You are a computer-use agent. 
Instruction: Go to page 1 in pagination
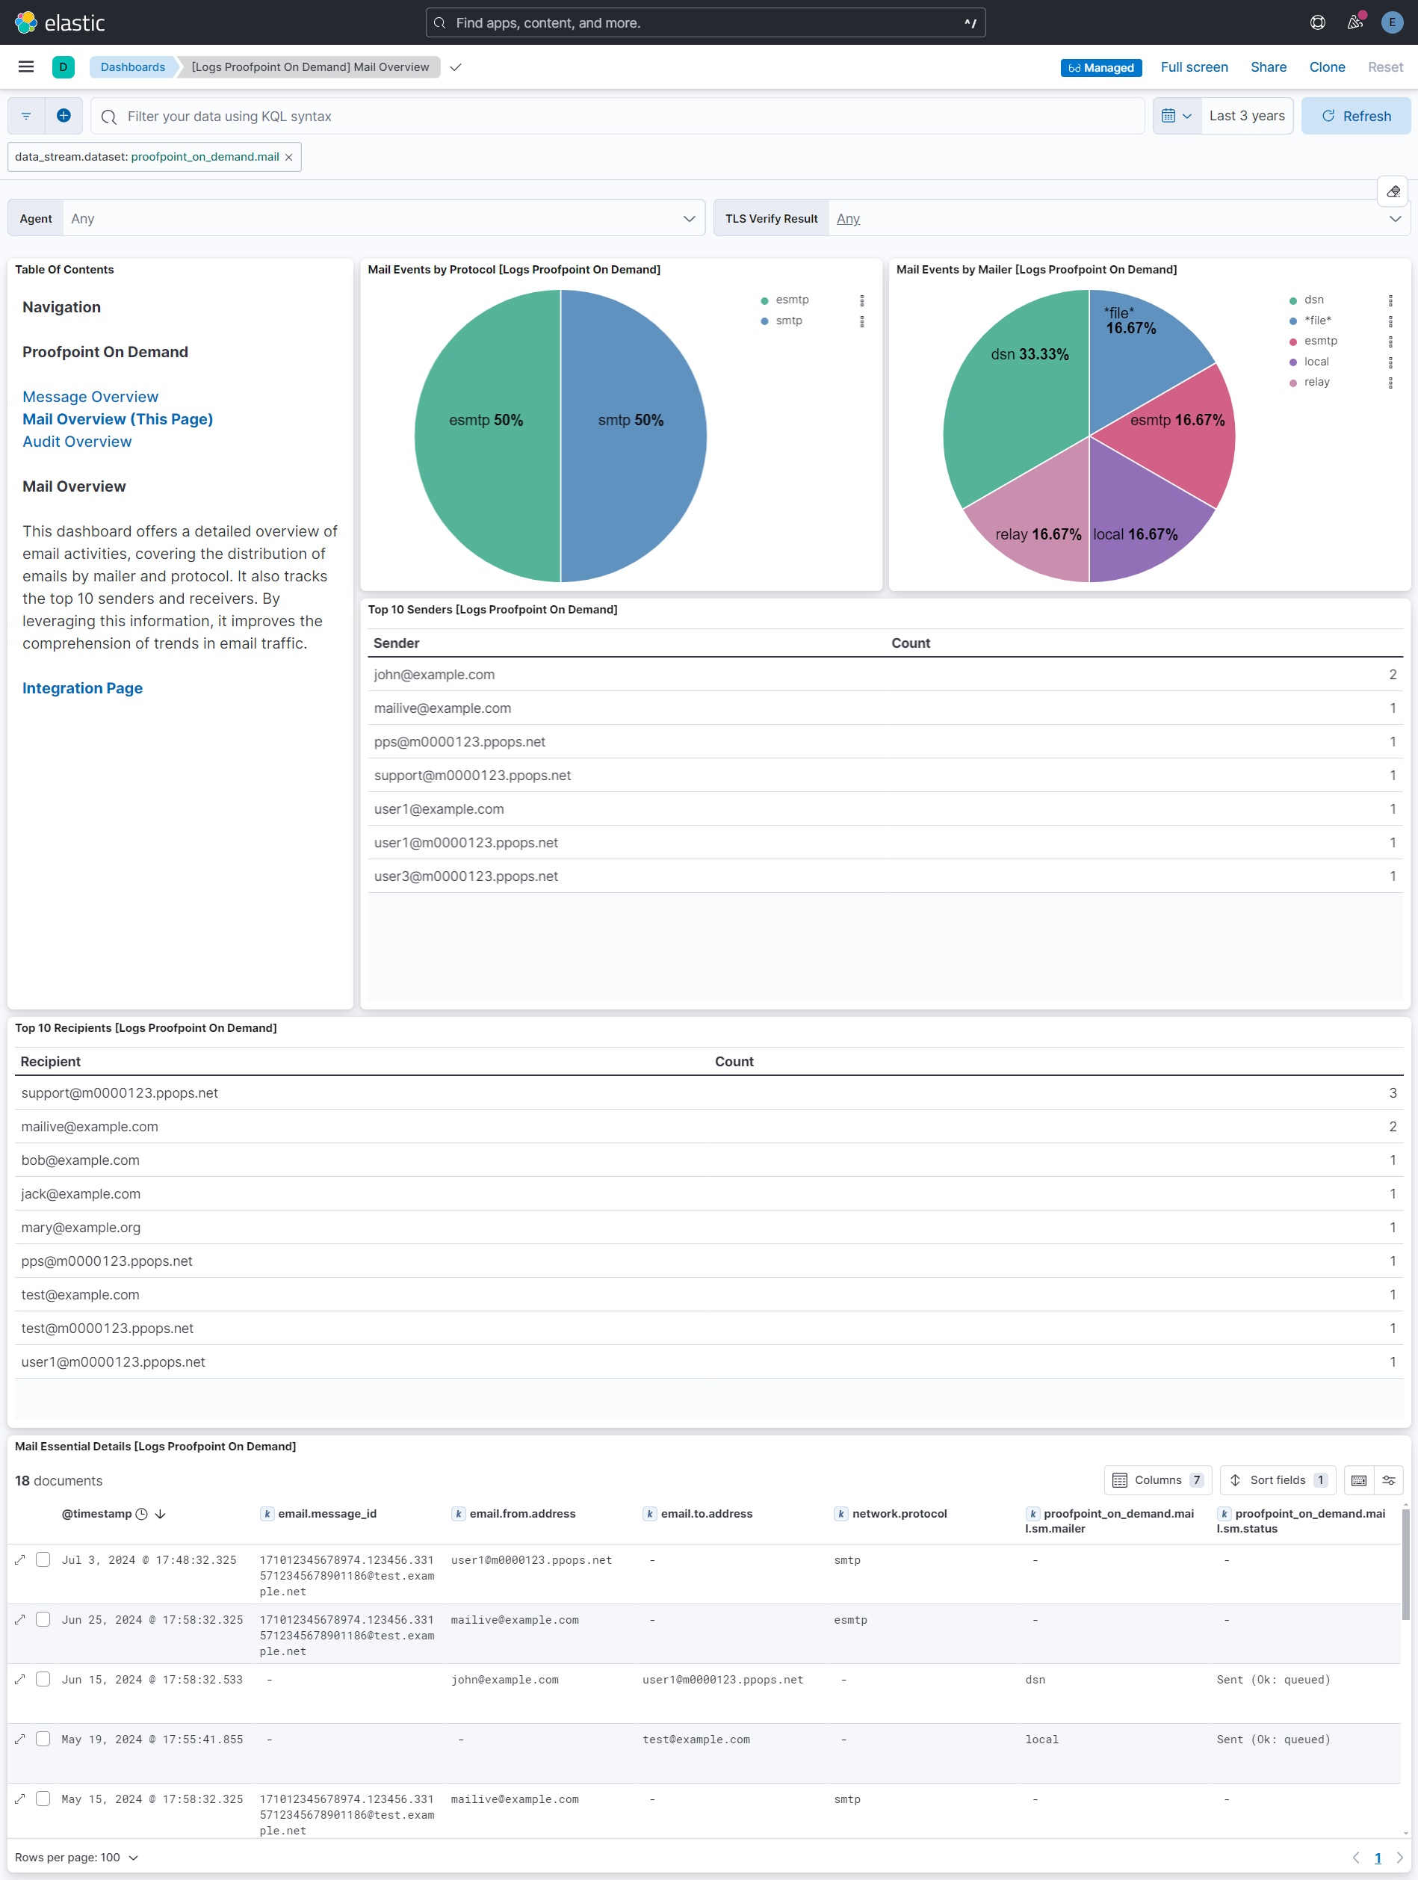pos(1377,1858)
